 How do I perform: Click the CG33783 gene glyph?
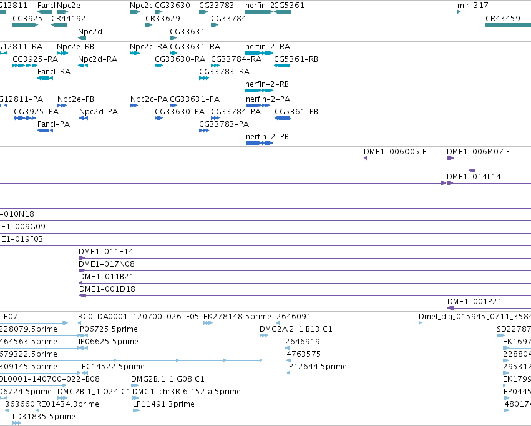203,12
